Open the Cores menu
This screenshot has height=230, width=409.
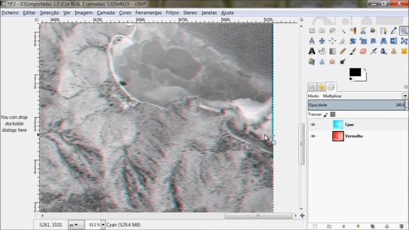(x=125, y=13)
